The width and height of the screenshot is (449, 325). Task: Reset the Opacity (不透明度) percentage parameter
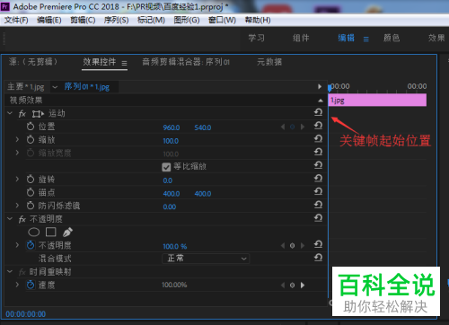click(x=318, y=244)
